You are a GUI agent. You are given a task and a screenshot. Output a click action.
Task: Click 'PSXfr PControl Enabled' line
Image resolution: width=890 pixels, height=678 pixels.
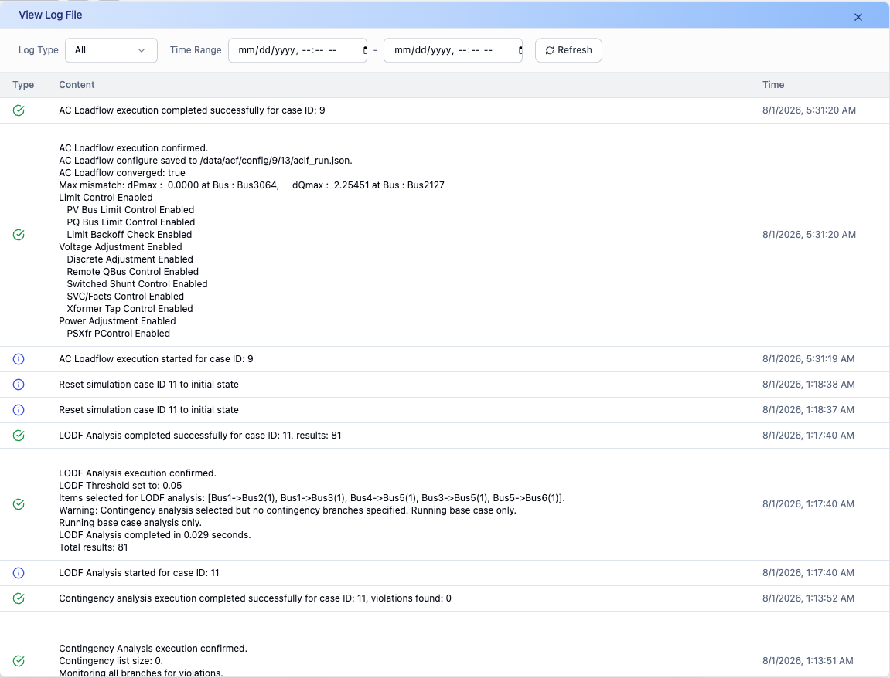[118, 334]
